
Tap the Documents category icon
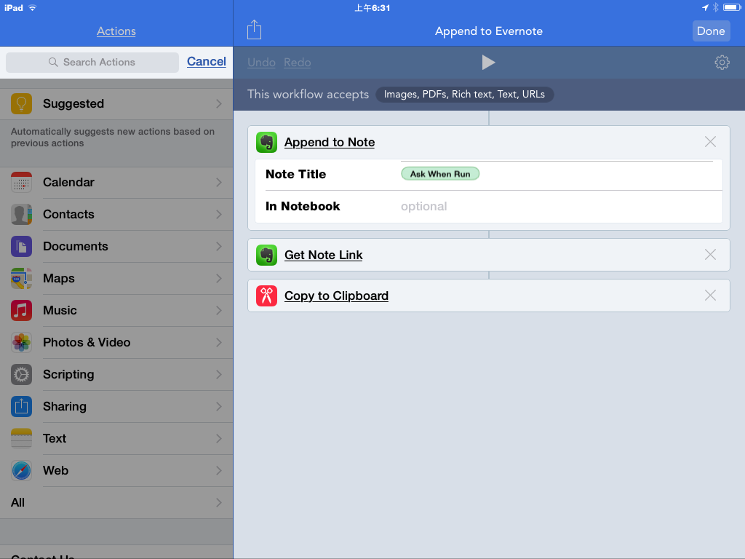21,246
